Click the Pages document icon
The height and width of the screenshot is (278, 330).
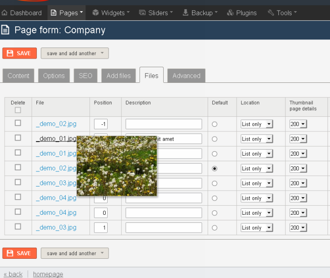(x=54, y=13)
